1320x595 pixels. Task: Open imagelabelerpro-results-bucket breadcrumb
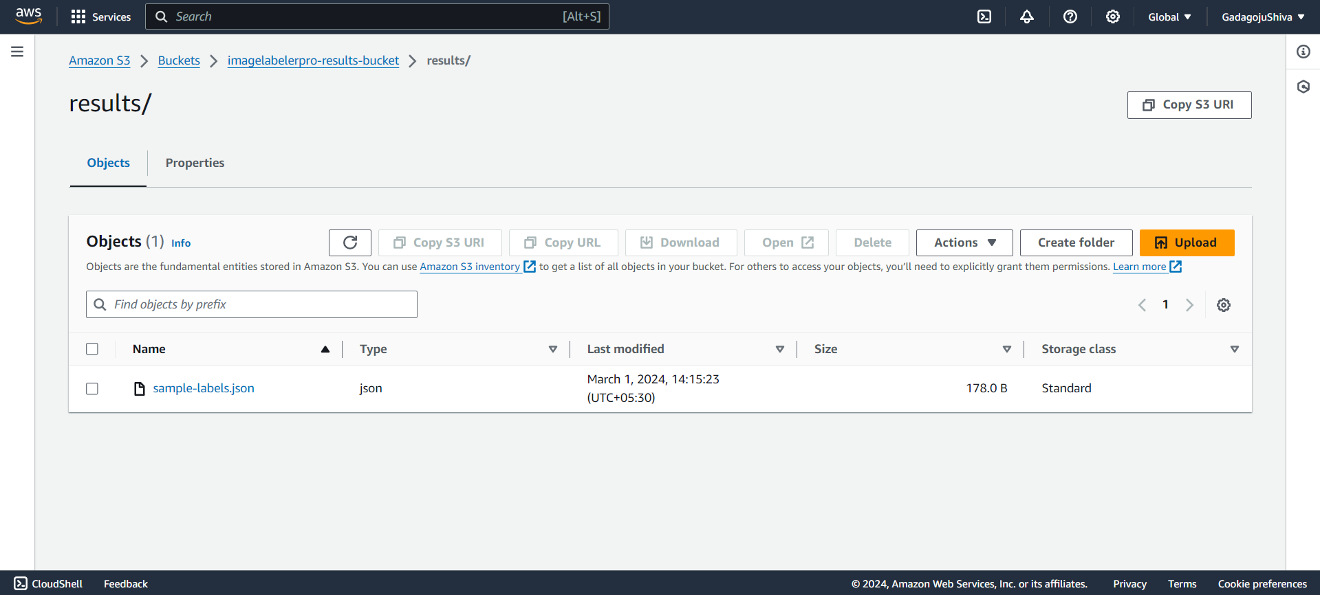pyautogui.click(x=313, y=60)
